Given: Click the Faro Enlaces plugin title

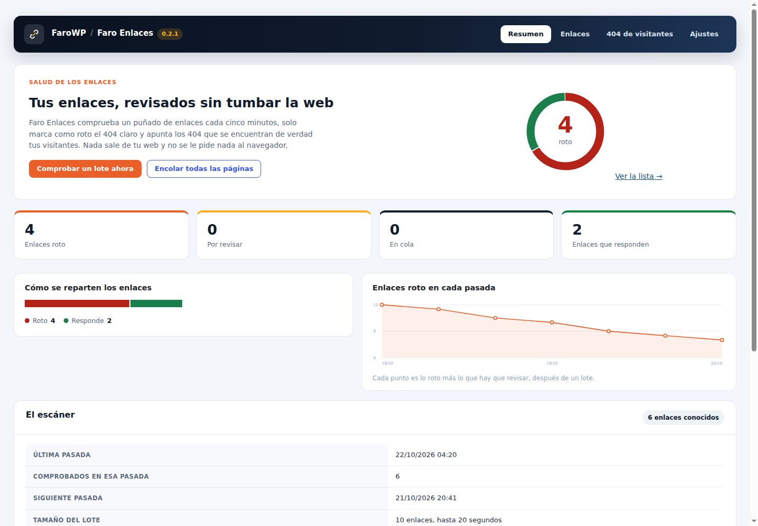Looking at the screenshot, I should (125, 33).
